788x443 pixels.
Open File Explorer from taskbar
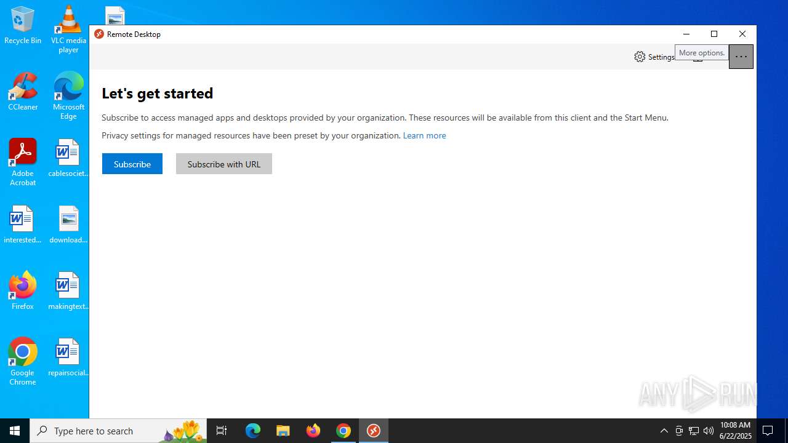click(283, 431)
